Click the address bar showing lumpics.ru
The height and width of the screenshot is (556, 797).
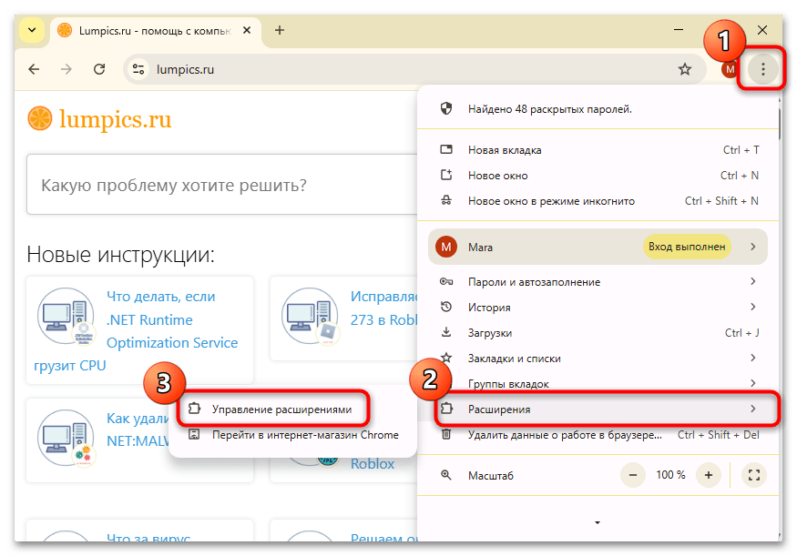click(414, 69)
